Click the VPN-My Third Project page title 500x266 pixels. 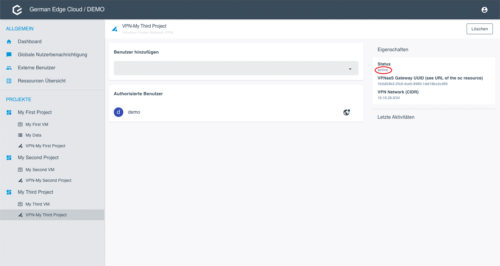coord(144,26)
